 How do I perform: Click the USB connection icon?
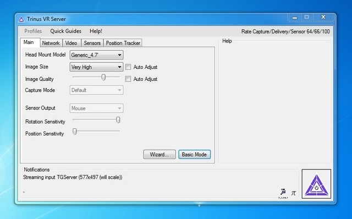click(283, 192)
